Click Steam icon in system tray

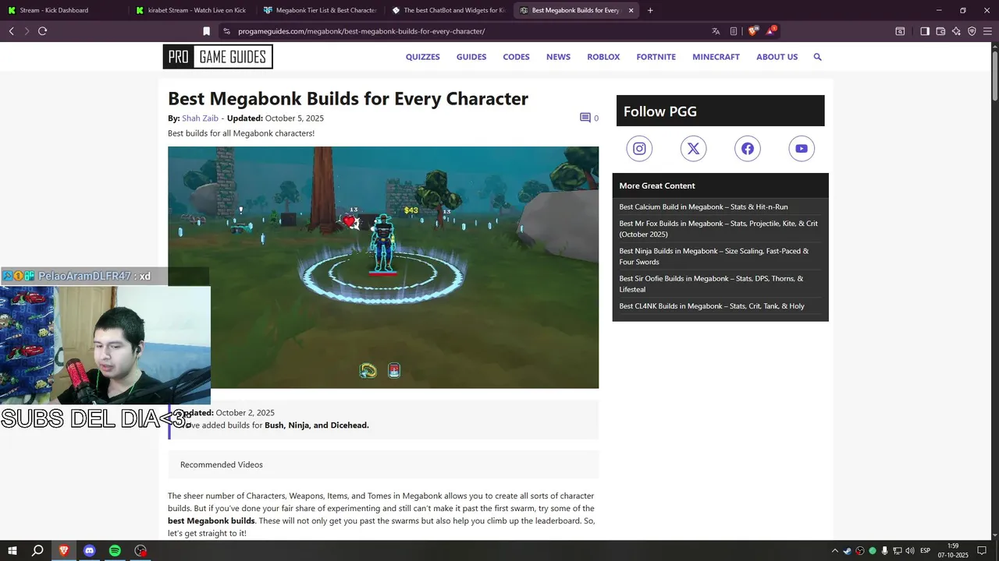pyautogui.click(x=848, y=551)
